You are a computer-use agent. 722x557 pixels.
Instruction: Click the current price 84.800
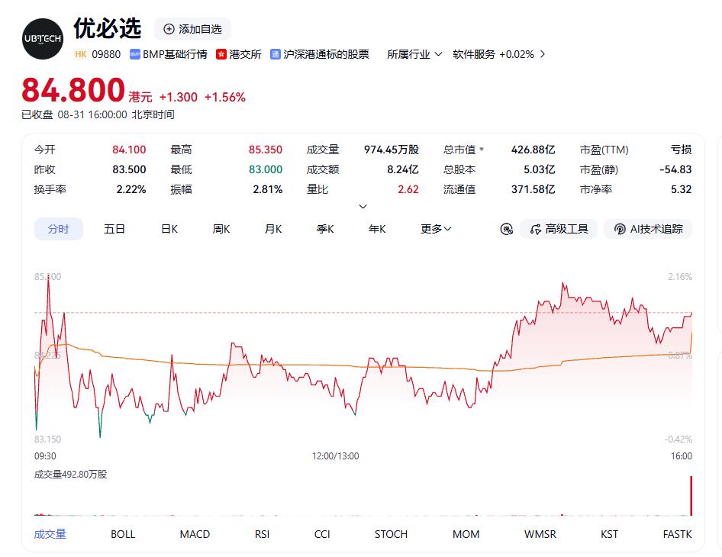[x=73, y=90]
